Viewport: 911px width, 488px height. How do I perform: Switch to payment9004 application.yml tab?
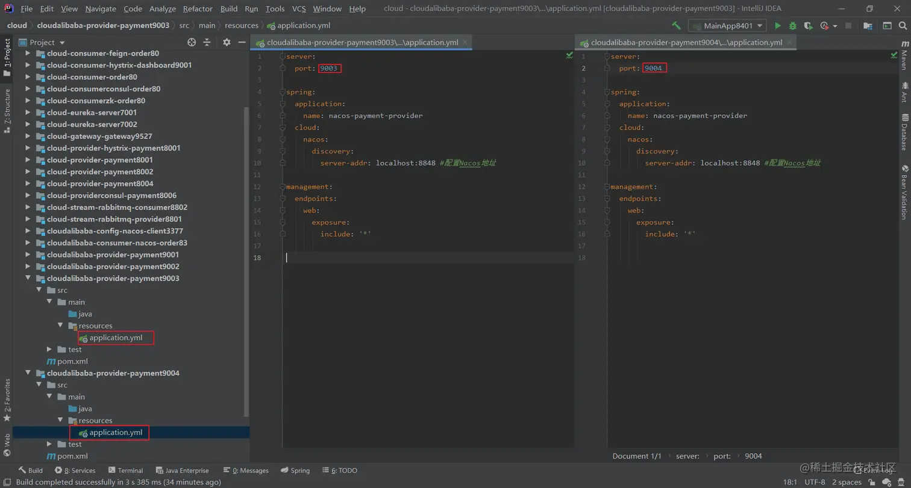(x=686, y=43)
